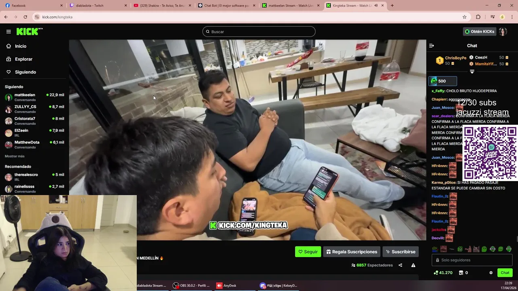
Task: Open MatthewDota channel in sidebar
Action: click(34, 145)
